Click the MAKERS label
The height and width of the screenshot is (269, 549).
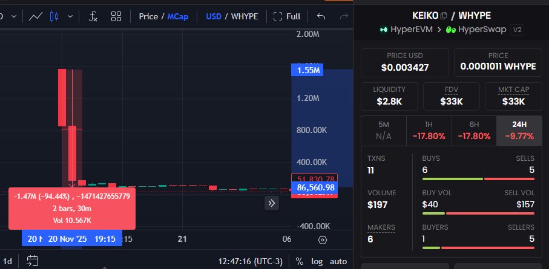(381, 227)
